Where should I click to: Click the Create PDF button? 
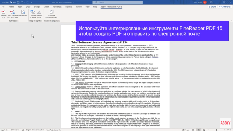tap(3, 14)
